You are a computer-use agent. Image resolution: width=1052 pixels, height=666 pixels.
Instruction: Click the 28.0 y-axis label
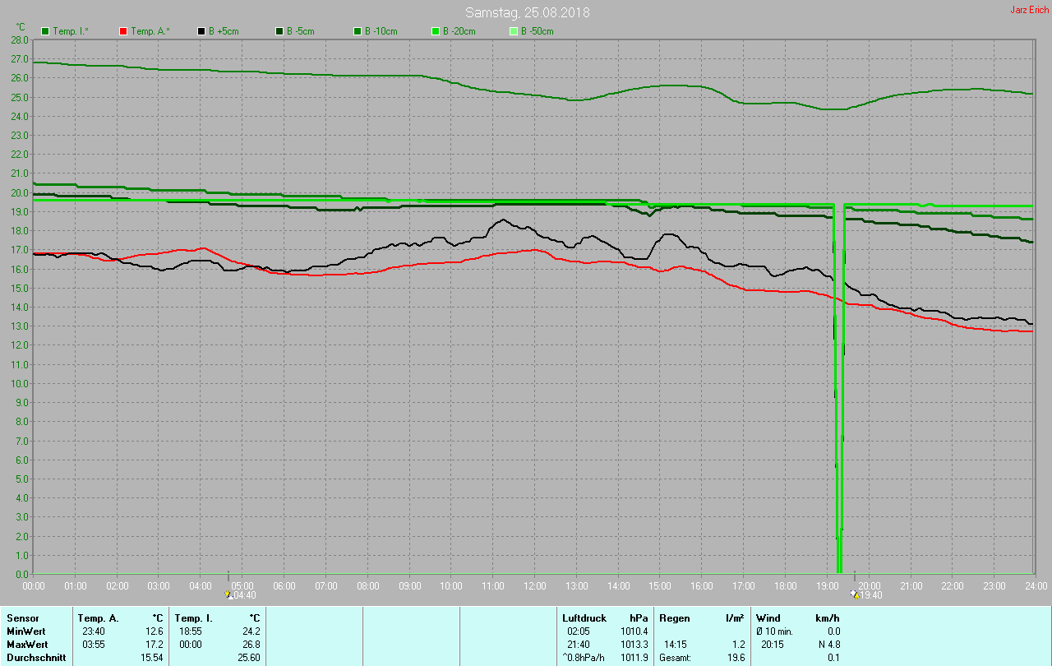tap(21, 39)
